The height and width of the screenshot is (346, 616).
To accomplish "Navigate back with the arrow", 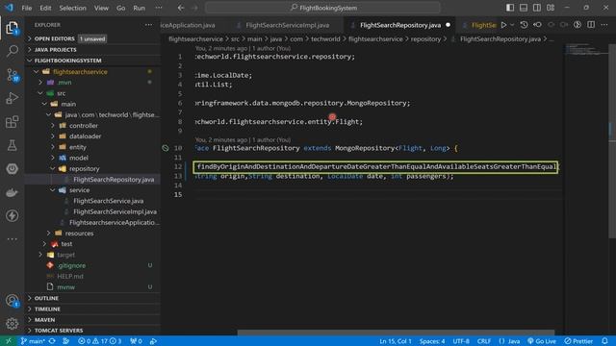I will [x=181, y=8].
